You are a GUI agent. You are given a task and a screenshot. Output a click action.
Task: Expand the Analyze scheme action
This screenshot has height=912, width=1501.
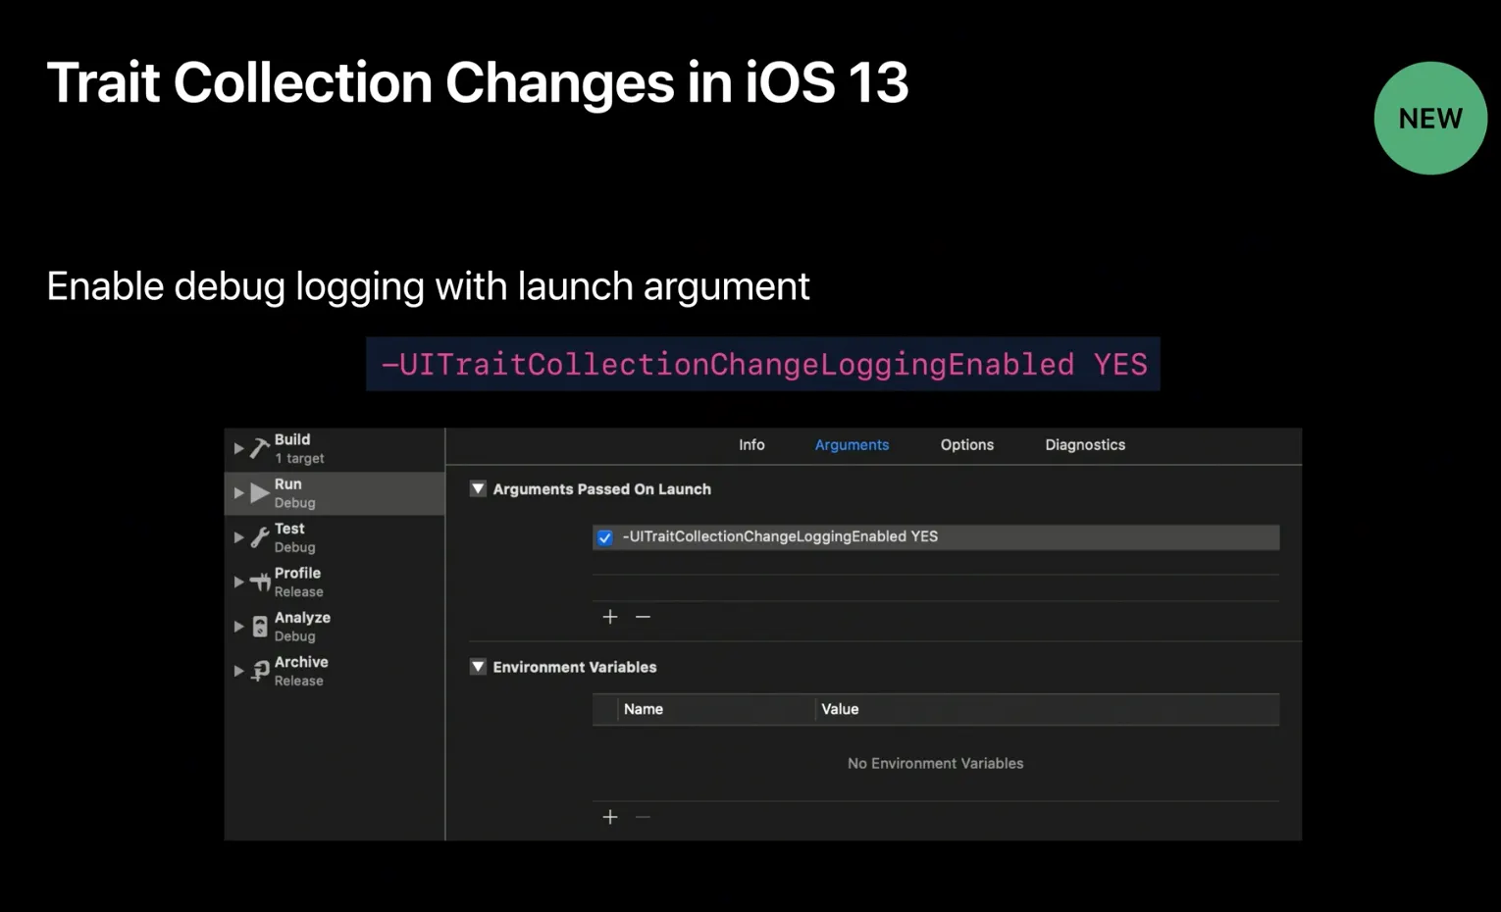point(238,627)
